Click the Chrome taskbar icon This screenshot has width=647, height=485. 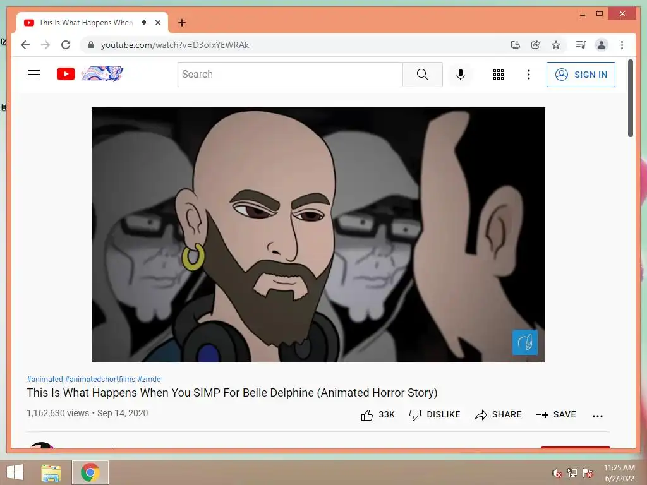[x=90, y=472]
